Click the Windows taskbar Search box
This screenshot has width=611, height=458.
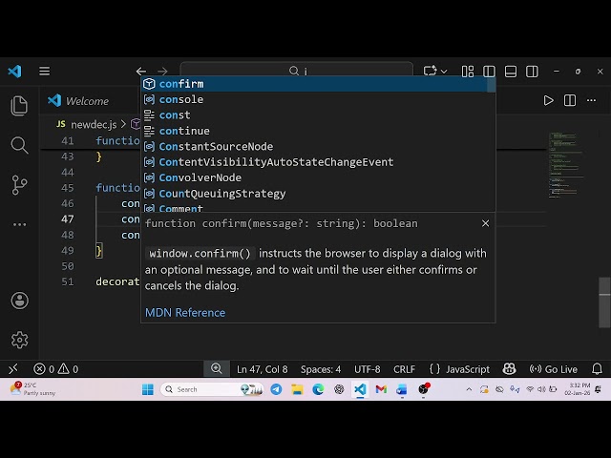pos(212,389)
